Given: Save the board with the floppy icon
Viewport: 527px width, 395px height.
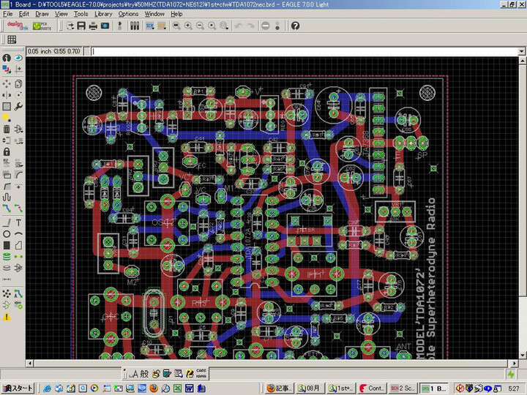Looking at the screenshot, I should pyautogui.click(x=81, y=26).
